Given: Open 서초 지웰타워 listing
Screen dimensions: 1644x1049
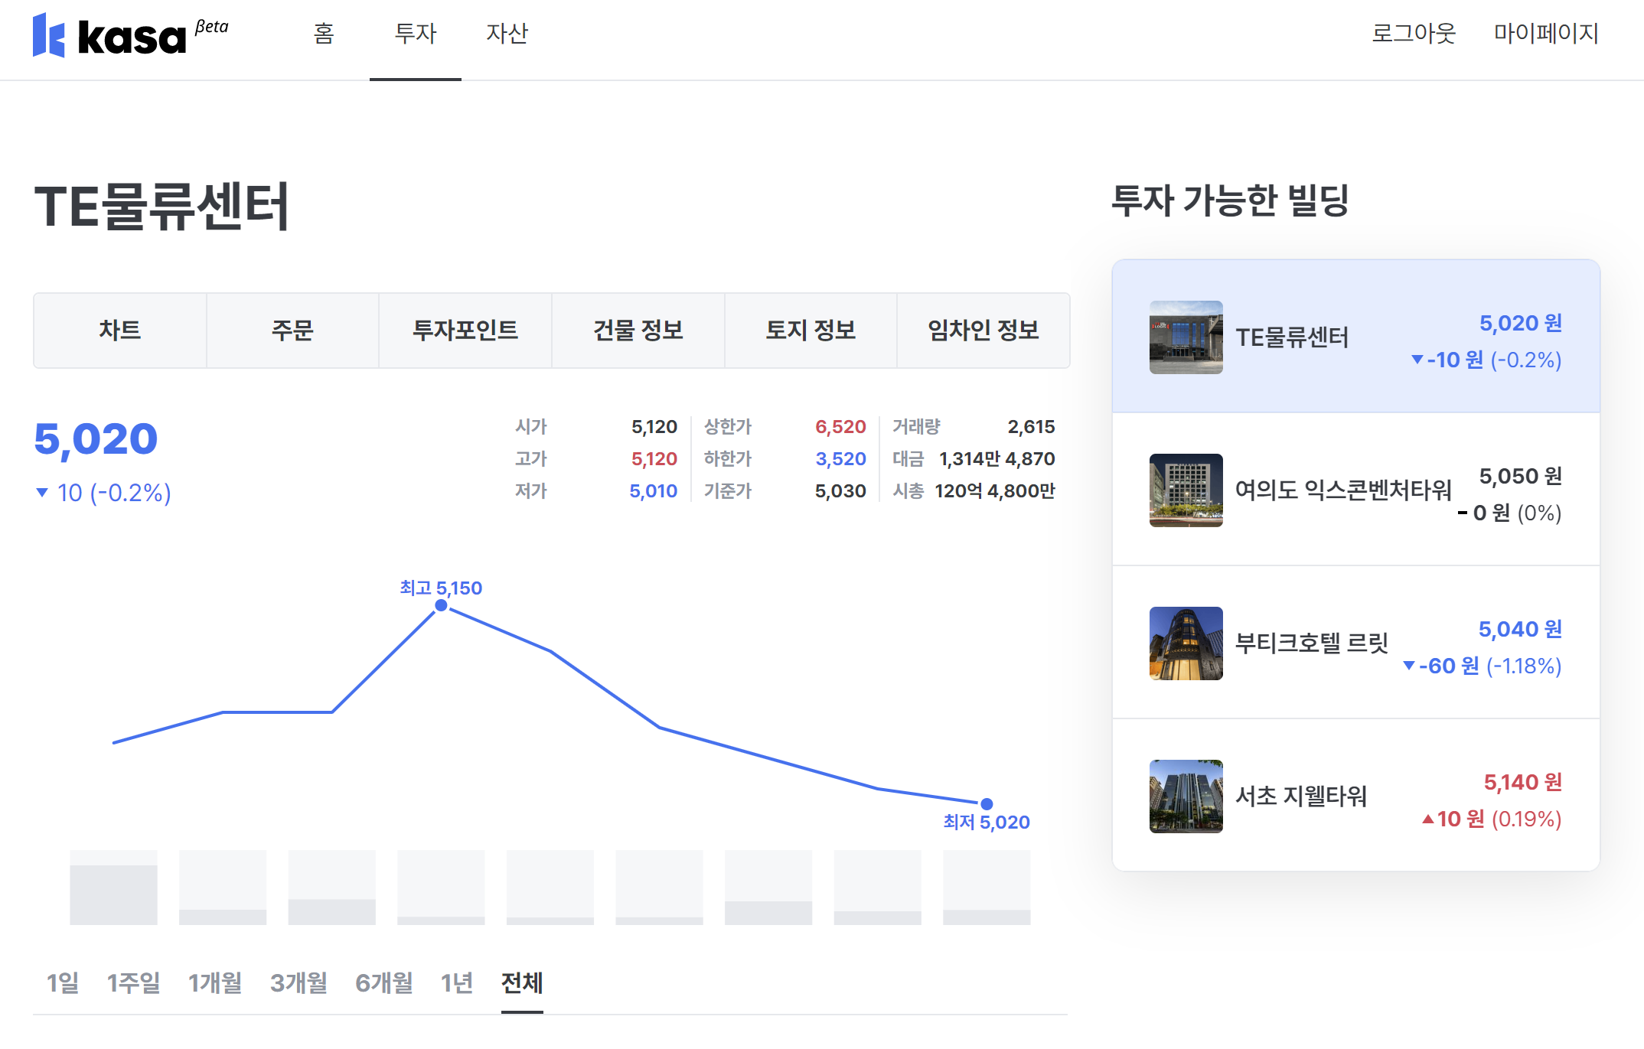Looking at the screenshot, I should click(x=1355, y=795).
